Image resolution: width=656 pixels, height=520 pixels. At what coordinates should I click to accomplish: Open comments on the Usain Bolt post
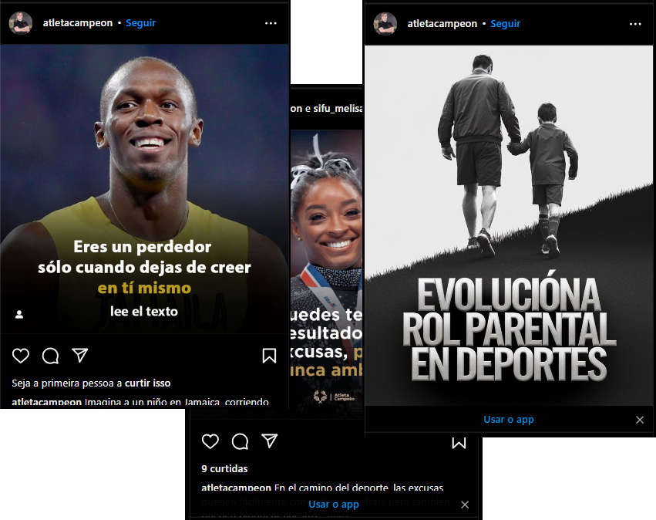coord(50,356)
